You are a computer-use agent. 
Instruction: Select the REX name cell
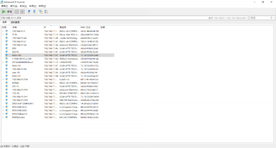point(14,48)
